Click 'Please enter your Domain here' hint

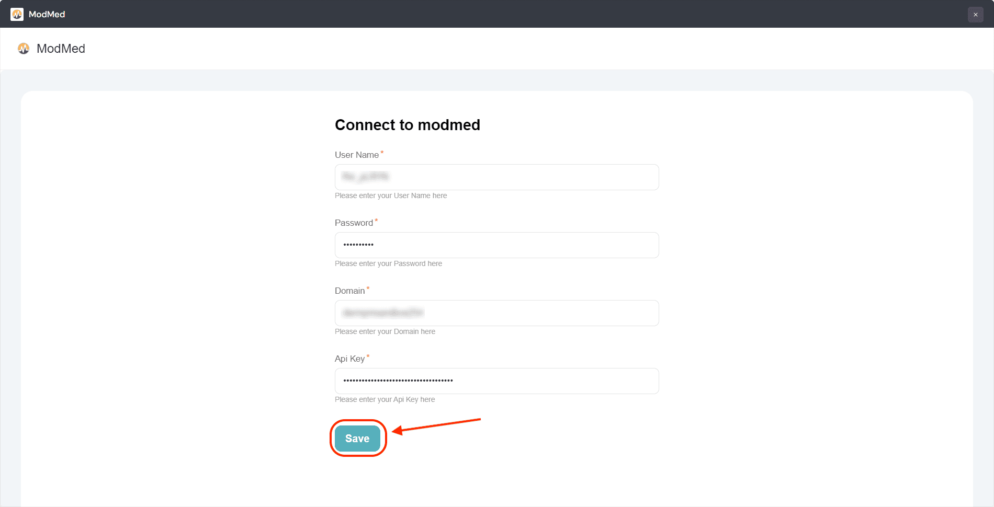pyautogui.click(x=385, y=331)
